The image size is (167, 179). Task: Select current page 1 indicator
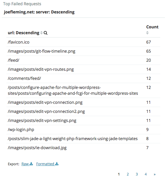click(x=119, y=174)
